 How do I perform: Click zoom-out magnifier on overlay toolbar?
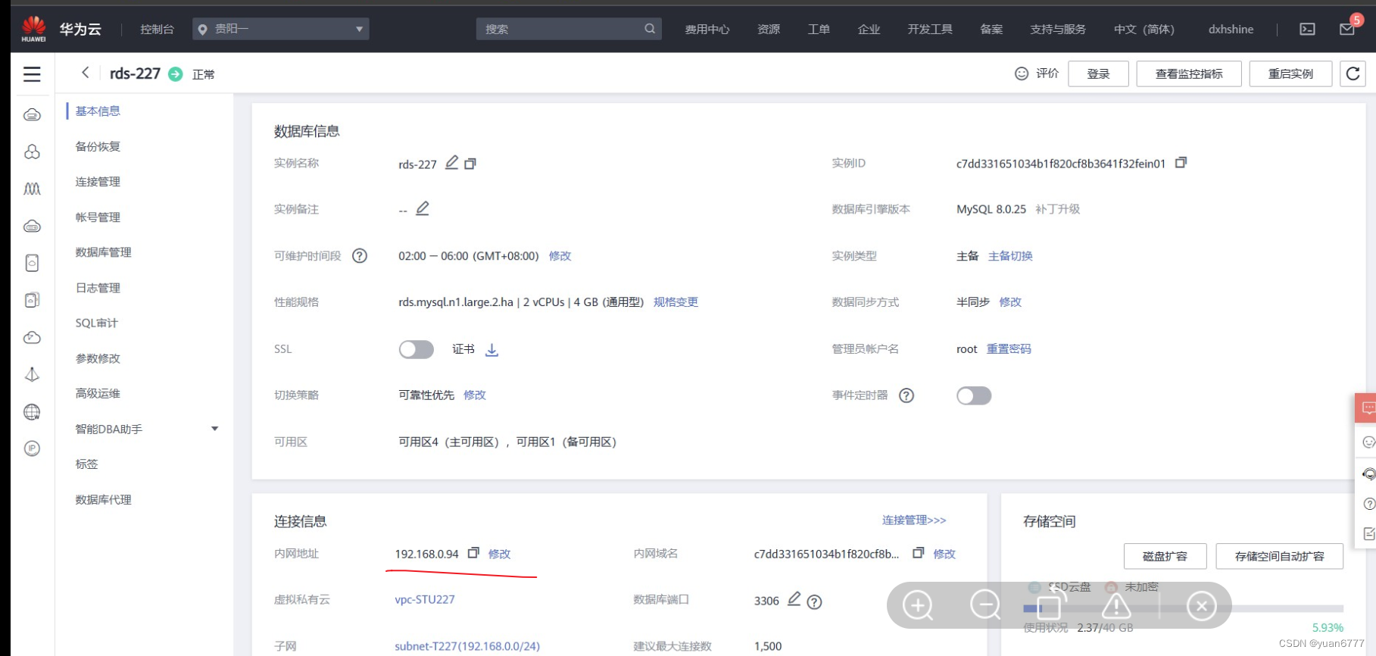point(985,605)
